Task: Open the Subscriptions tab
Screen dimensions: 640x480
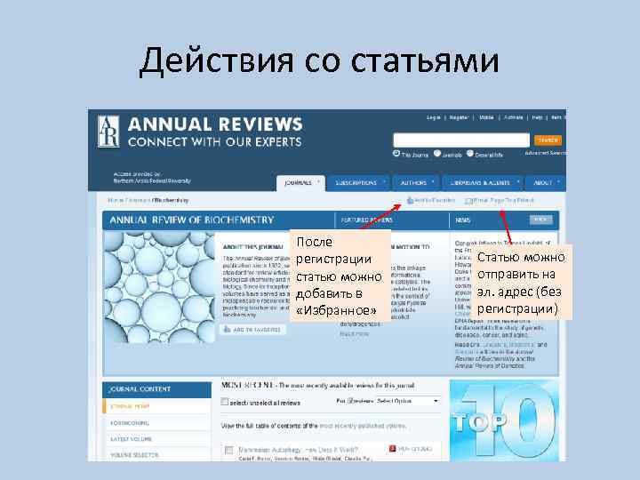Action: [x=358, y=183]
